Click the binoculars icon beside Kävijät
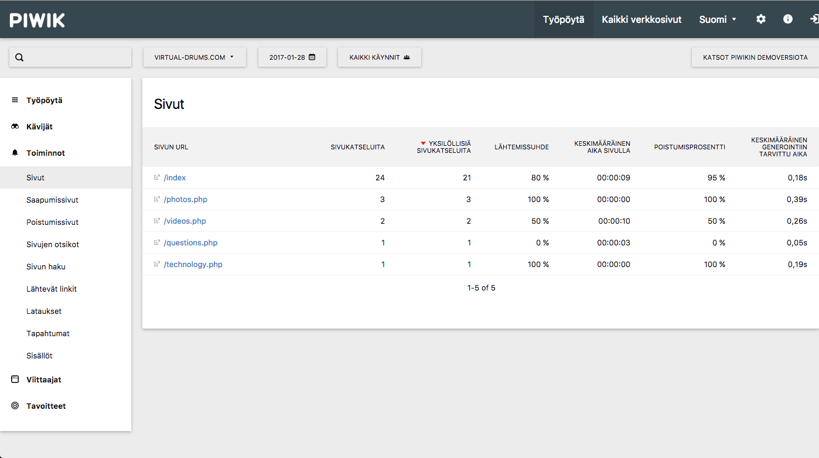Viewport: 819px width, 458px height. (15, 127)
